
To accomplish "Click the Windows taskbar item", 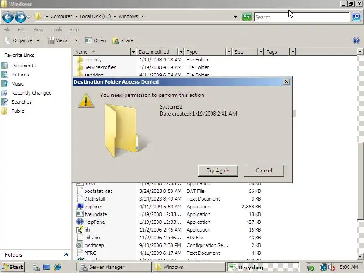I will 189,267.
